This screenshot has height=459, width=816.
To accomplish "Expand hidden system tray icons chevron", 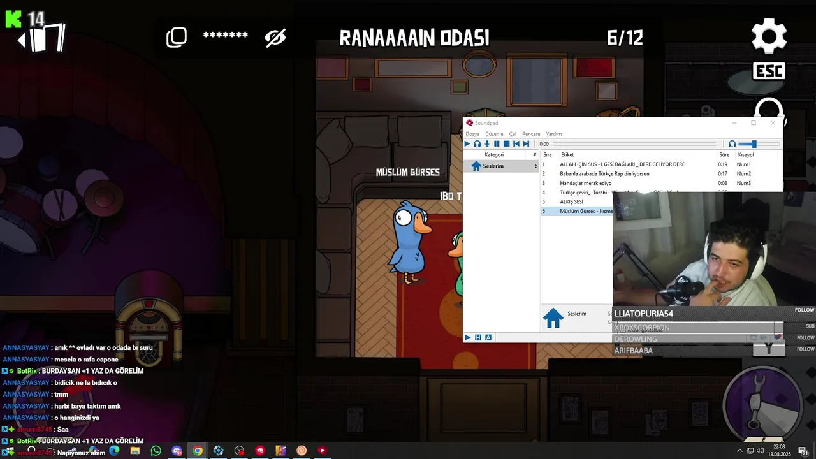I will [x=739, y=451].
